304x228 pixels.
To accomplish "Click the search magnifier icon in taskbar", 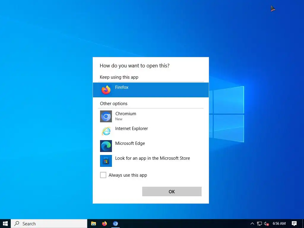I will pos(17,224).
